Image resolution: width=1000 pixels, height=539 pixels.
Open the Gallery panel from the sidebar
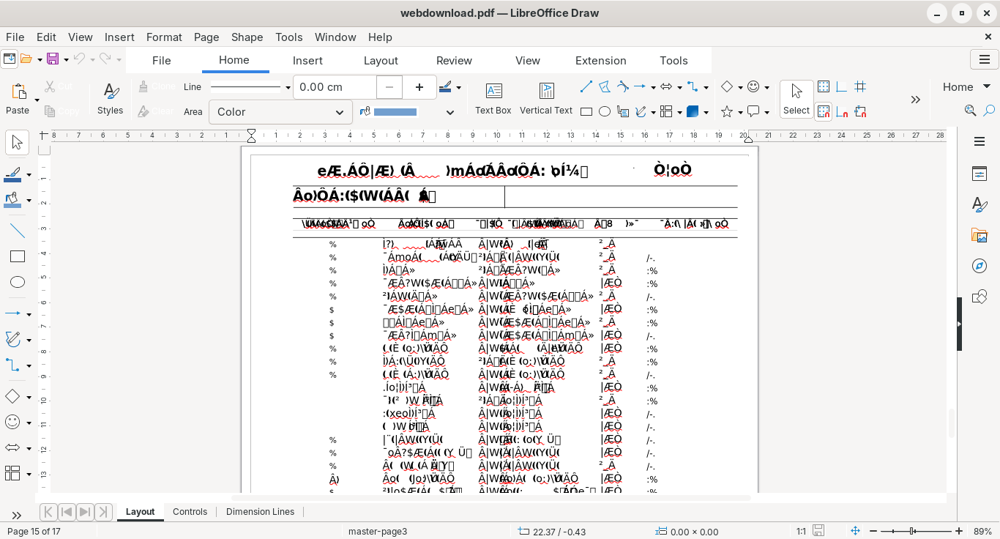click(980, 235)
